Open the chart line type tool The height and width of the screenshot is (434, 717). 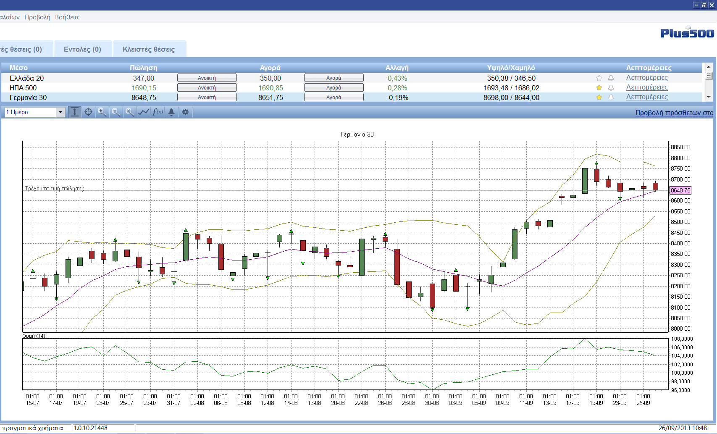(x=144, y=112)
